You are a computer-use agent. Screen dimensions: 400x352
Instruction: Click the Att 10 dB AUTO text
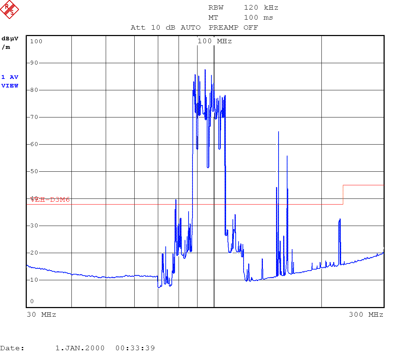pyautogui.click(x=166, y=27)
